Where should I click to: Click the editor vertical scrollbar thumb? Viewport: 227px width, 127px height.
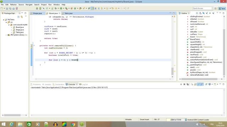point(172,71)
